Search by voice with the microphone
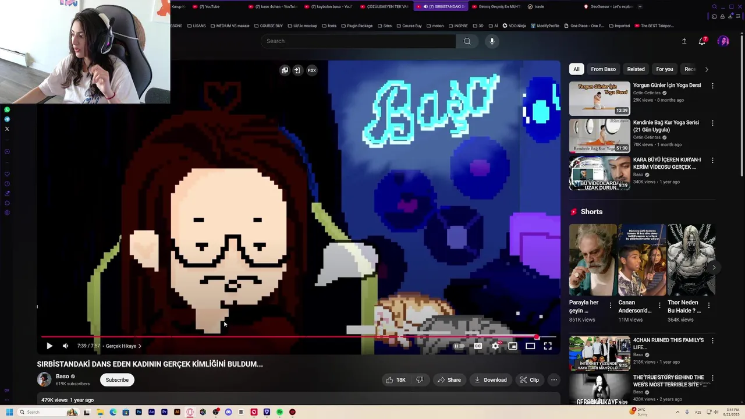Viewport: 745px width, 419px height. [x=492, y=41]
